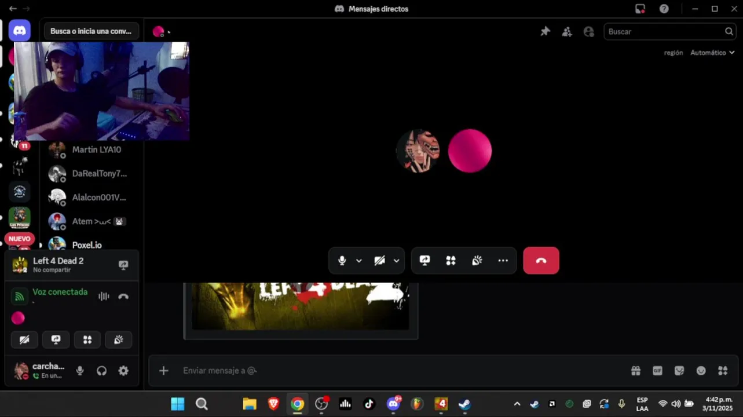Open the GIF picker
The width and height of the screenshot is (743, 417).
(657, 371)
